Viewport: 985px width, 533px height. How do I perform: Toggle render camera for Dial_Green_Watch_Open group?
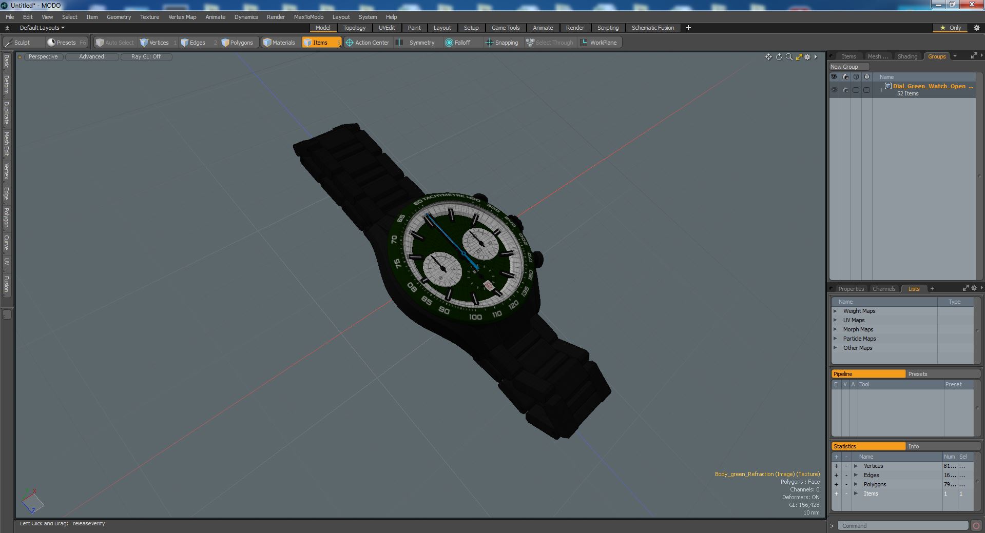(845, 90)
